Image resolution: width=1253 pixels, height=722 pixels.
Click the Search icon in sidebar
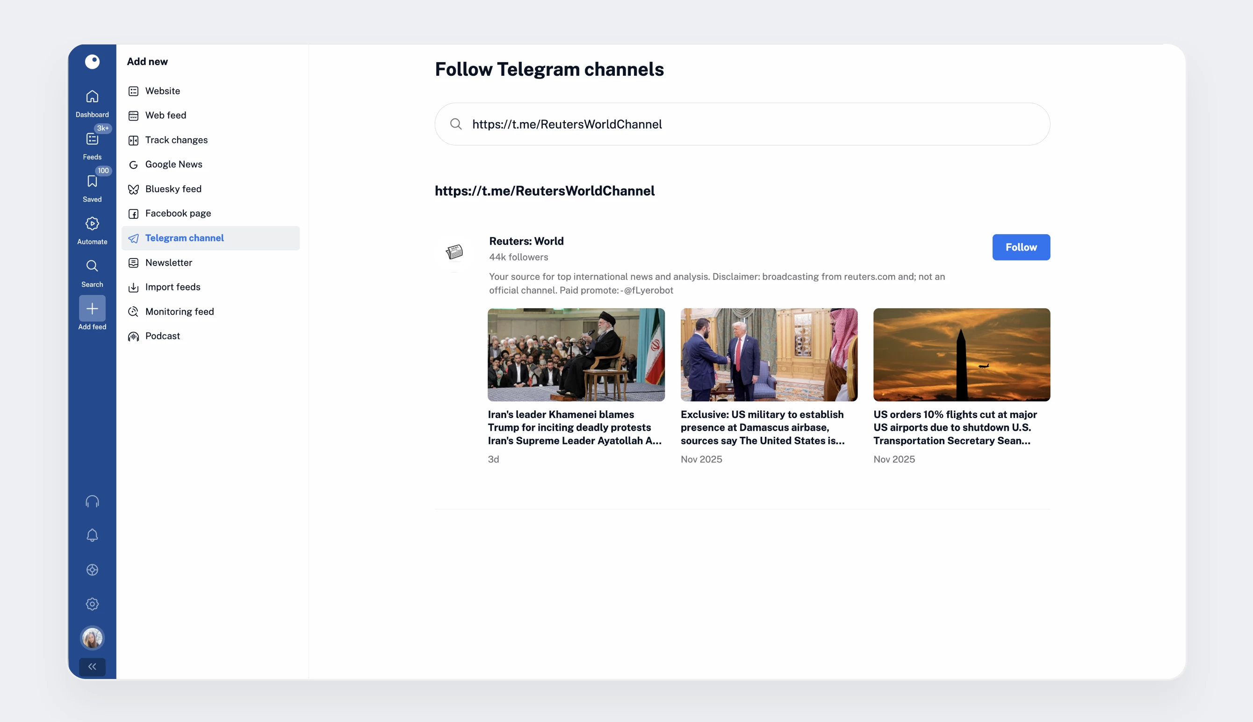(92, 267)
